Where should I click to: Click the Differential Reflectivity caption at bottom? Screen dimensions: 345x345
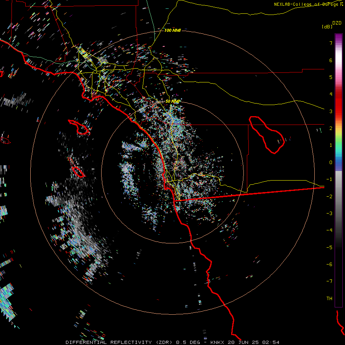click(172, 342)
